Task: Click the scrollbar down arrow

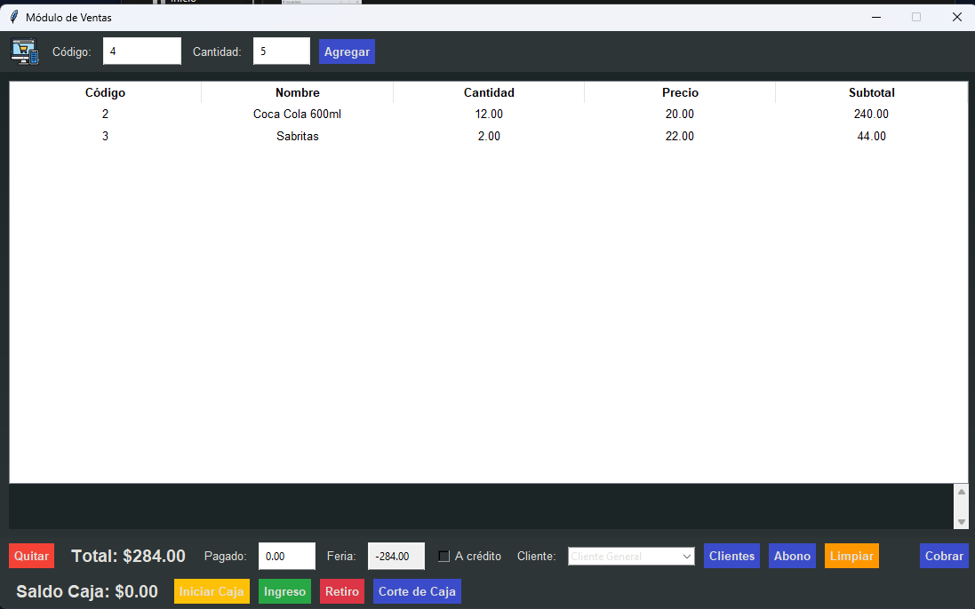Action: pos(962,521)
